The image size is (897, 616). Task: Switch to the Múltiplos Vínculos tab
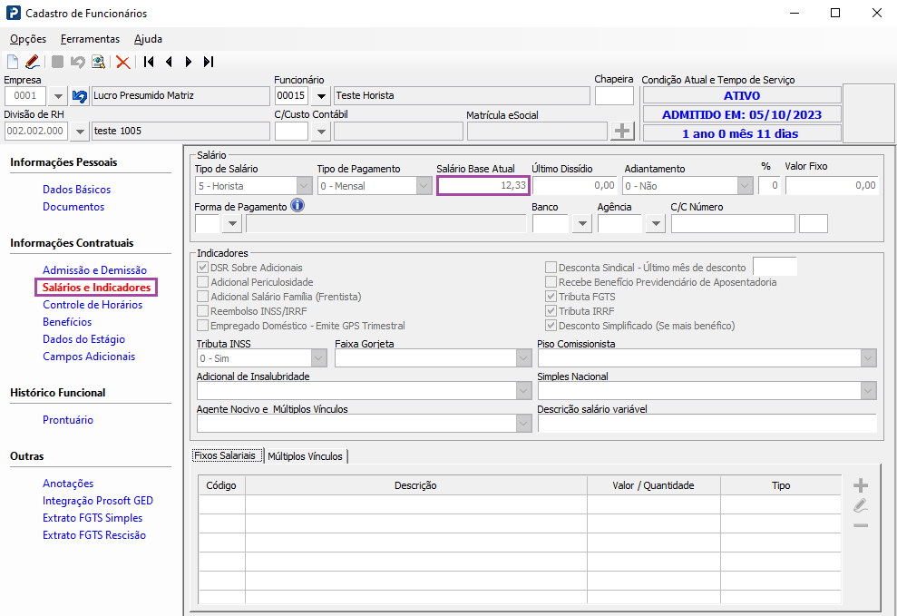[x=305, y=456]
